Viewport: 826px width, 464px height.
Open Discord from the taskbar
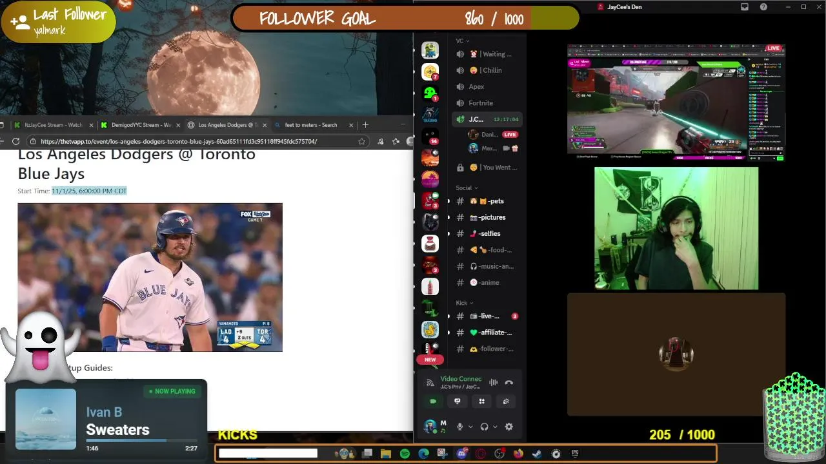coord(461,454)
